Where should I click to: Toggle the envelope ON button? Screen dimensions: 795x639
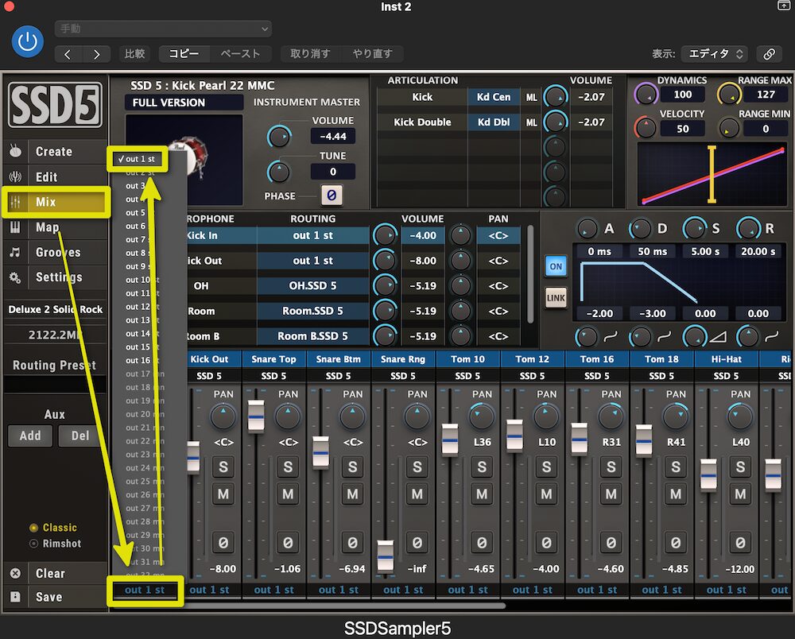tap(556, 267)
